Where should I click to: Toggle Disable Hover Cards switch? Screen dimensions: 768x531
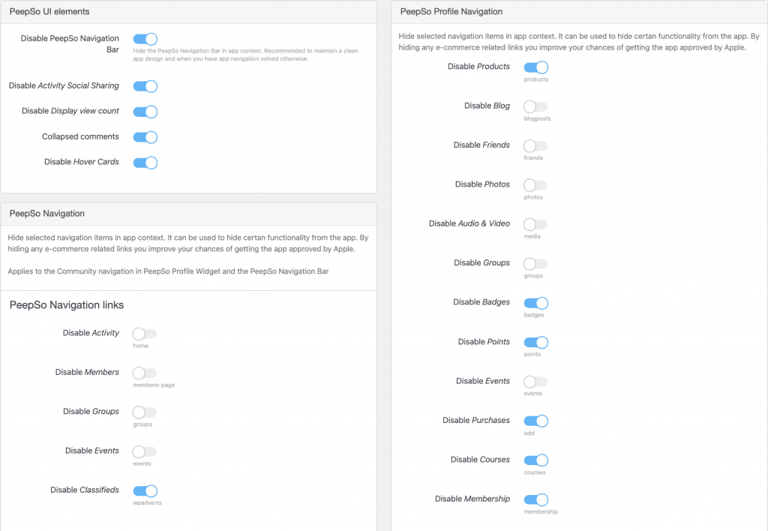coord(145,163)
